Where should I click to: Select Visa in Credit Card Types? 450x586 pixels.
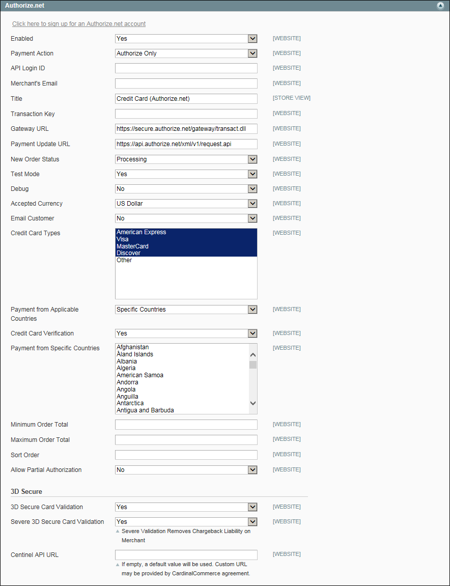point(186,239)
